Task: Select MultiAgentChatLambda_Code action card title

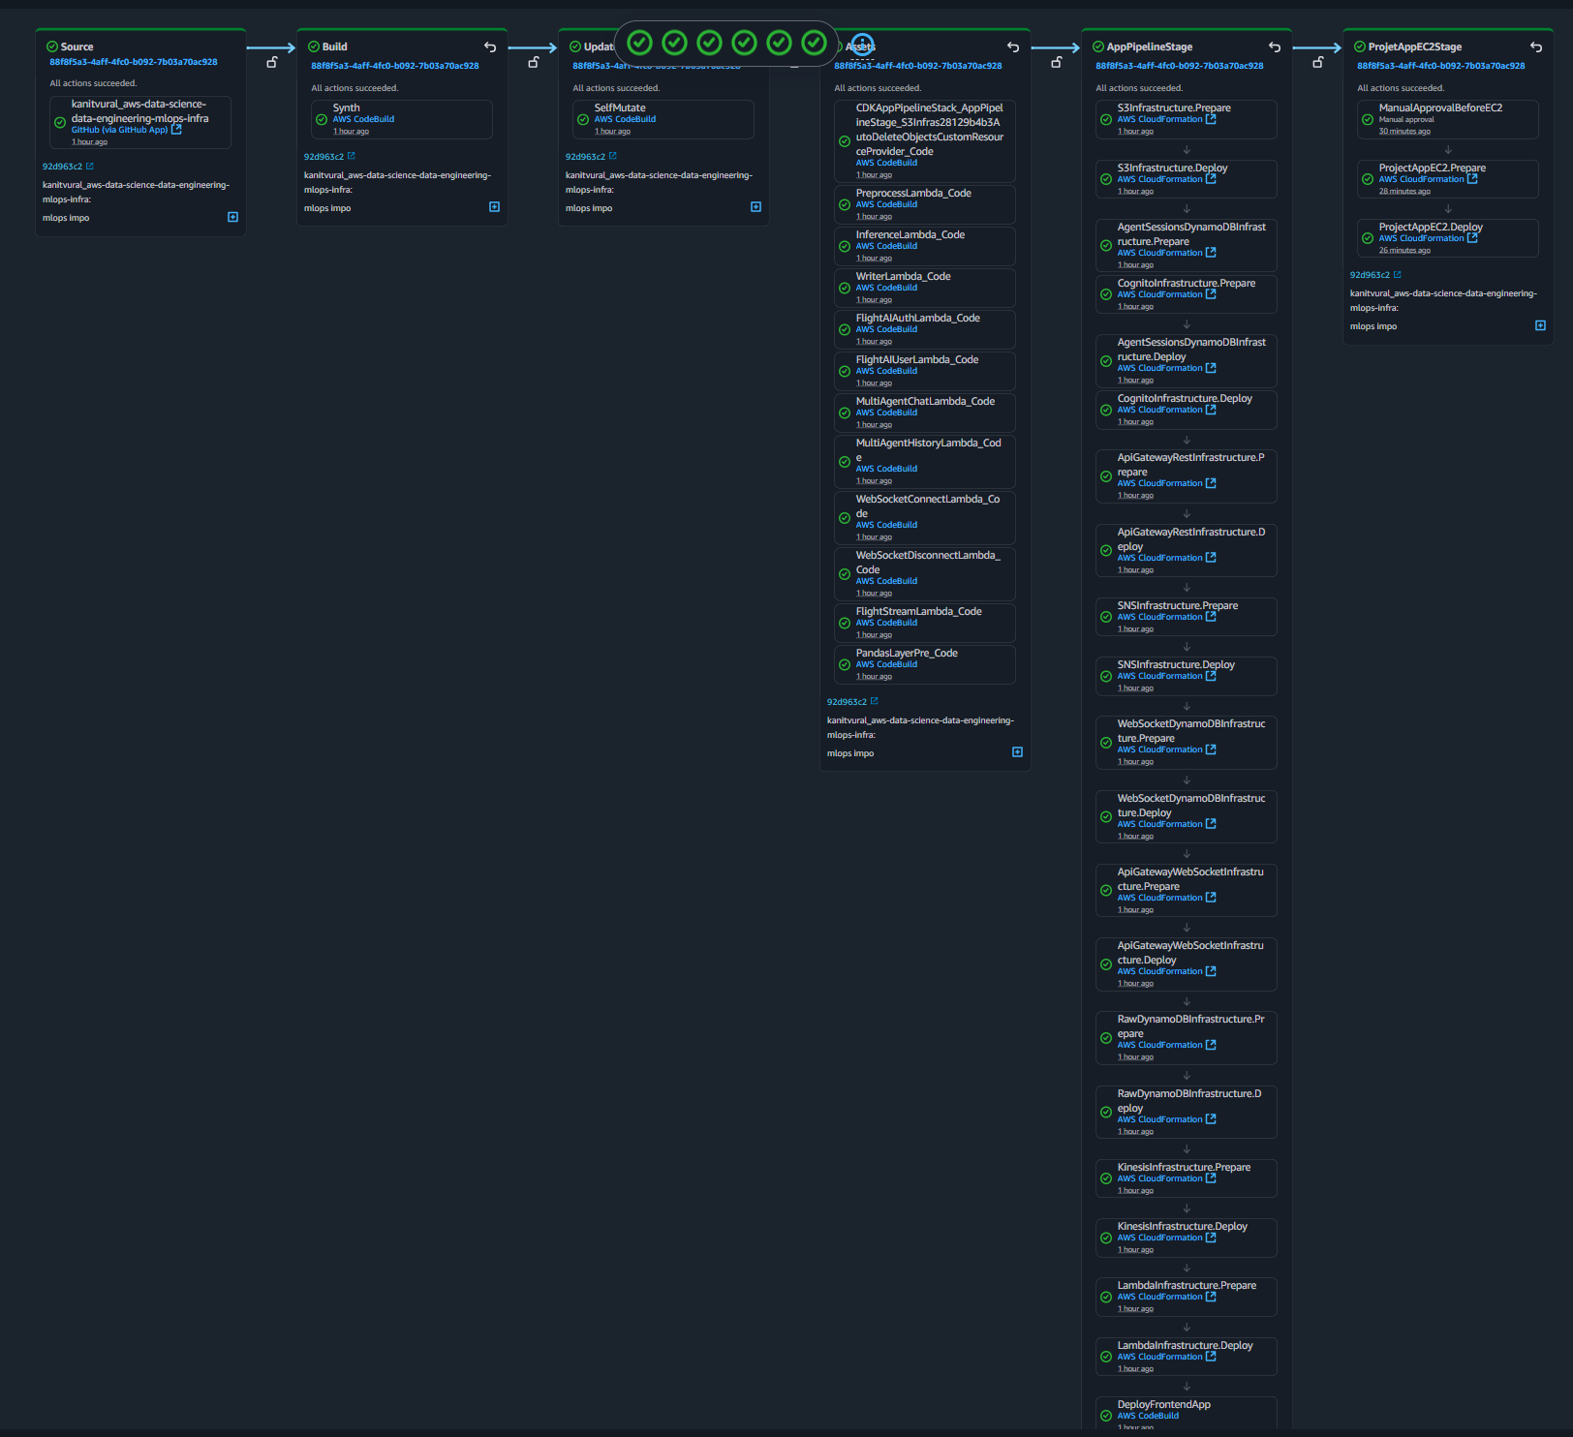Action: (925, 401)
